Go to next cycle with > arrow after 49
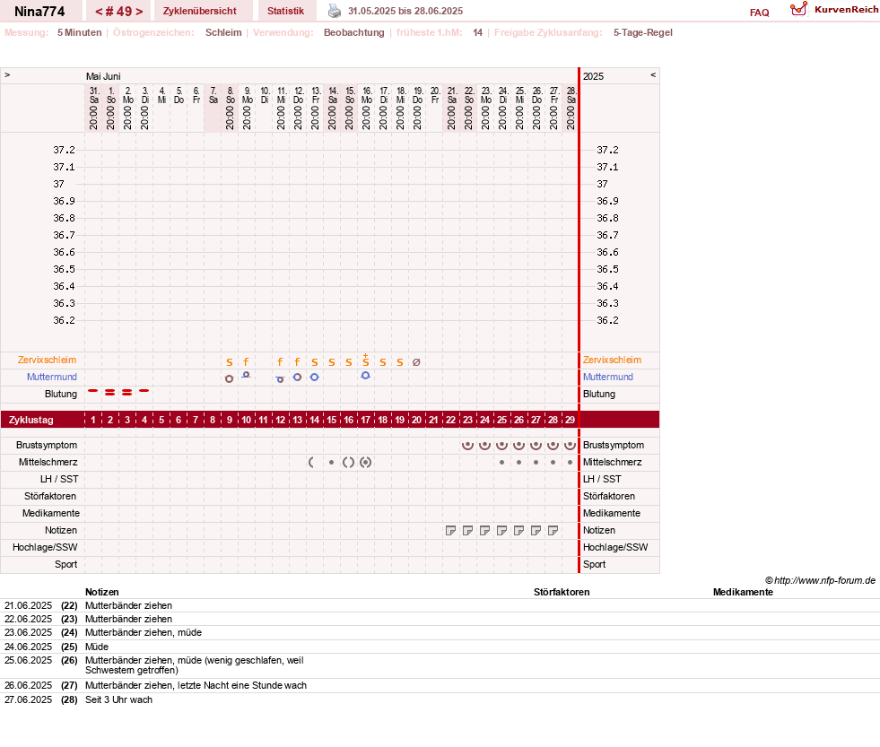Image resolution: width=880 pixels, height=747 pixels. coord(139,12)
